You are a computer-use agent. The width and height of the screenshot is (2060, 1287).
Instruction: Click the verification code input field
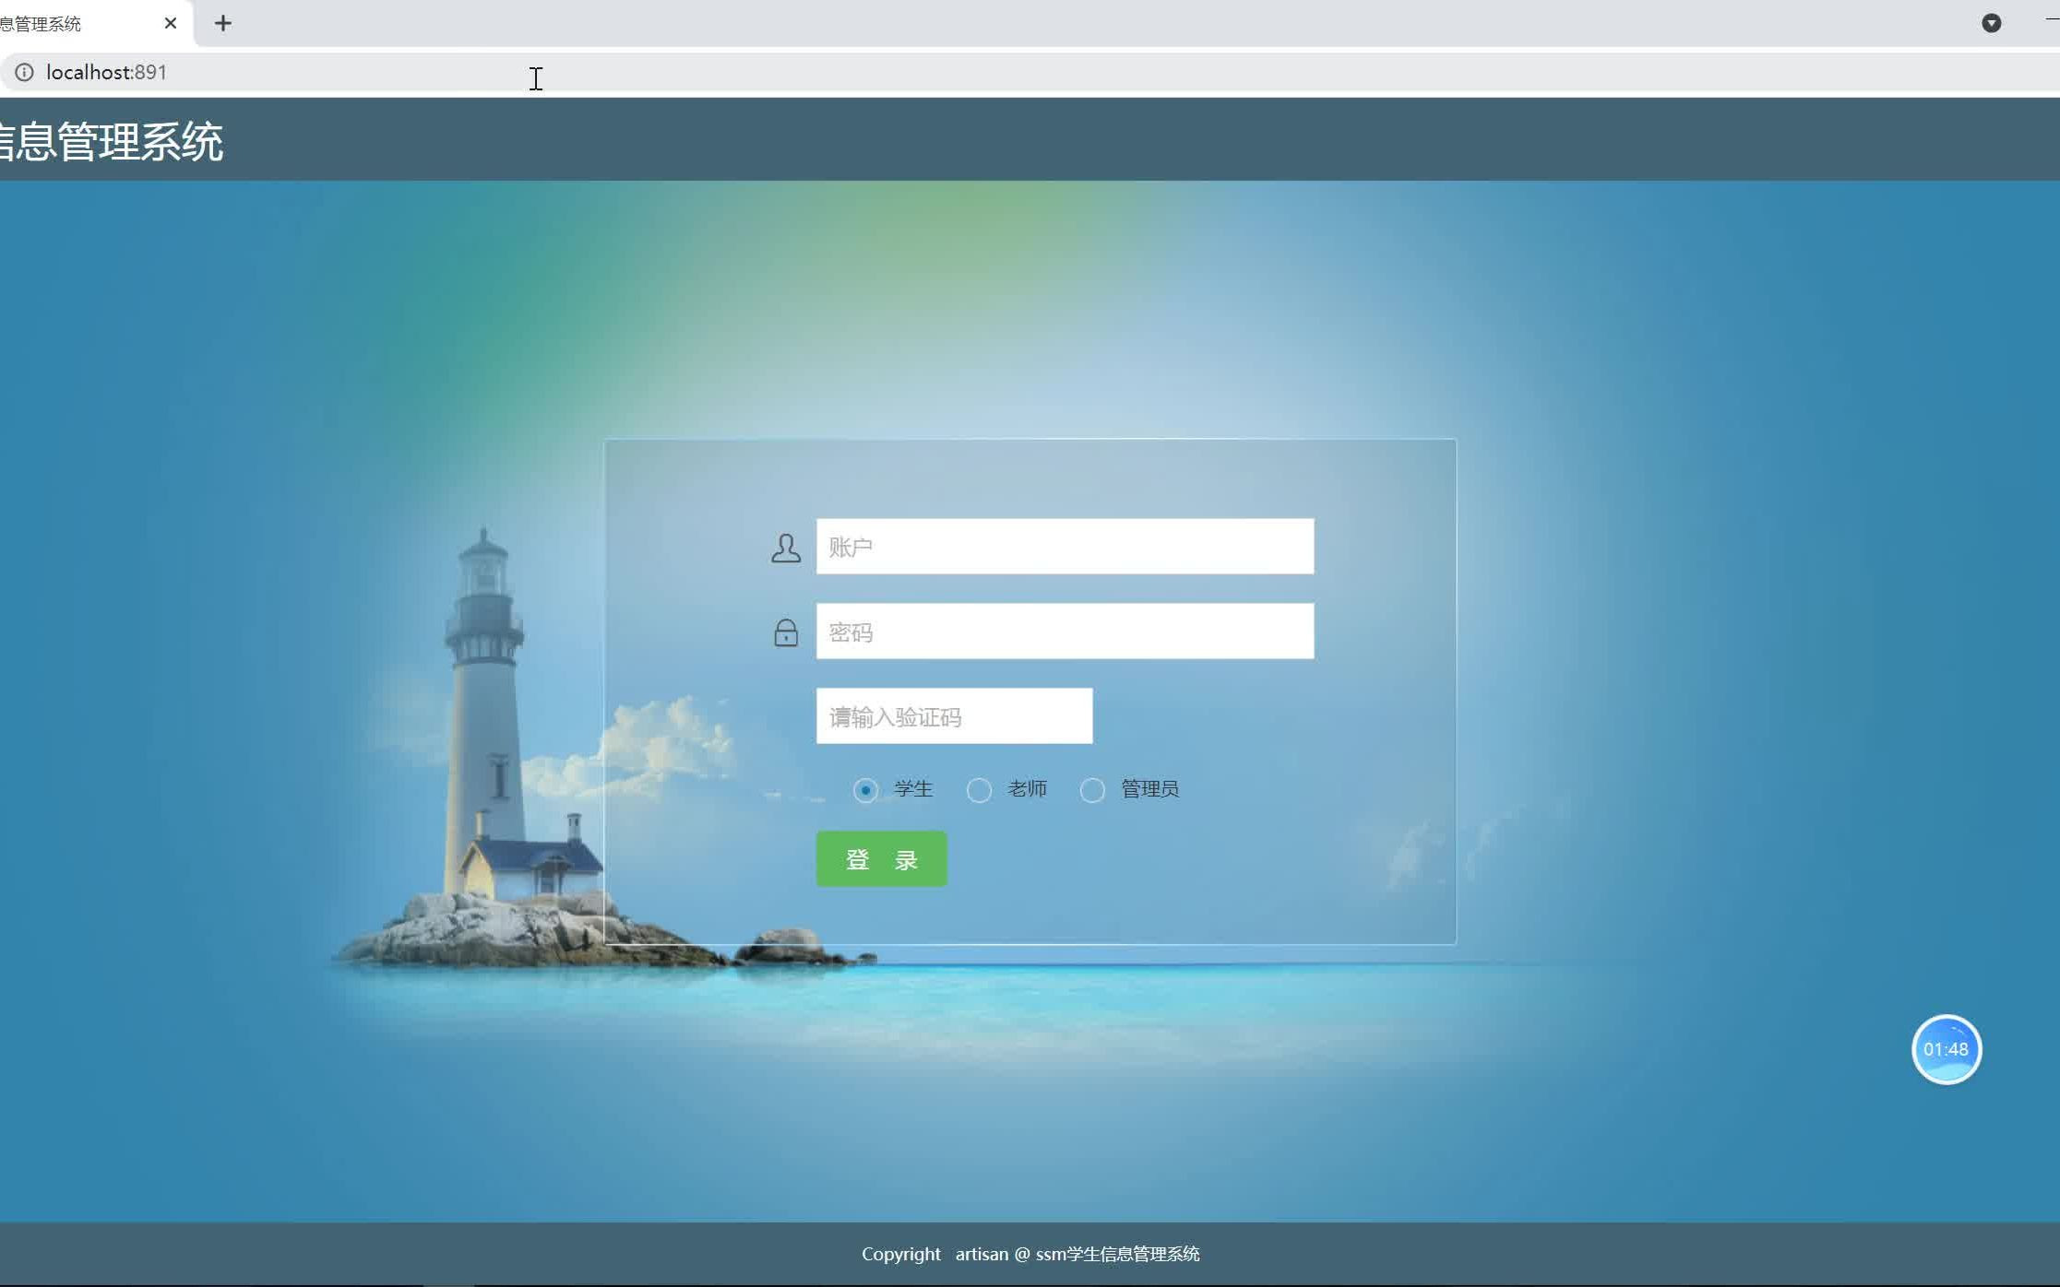(955, 716)
